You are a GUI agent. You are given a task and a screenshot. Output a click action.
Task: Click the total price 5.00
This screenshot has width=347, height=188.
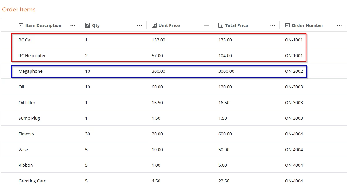(x=223, y=165)
